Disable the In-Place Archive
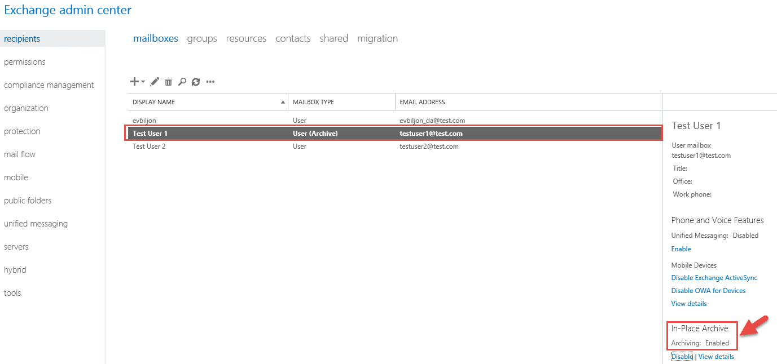This screenshot has width=777, height=364. coord(682,357)
